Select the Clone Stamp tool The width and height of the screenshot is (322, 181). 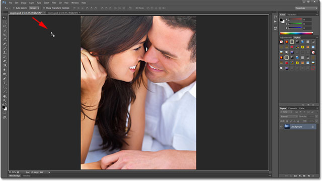pos(5,53)
